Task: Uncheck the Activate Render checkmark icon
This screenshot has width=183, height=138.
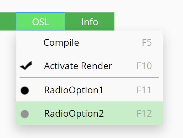Action: (x=26, y=66)
